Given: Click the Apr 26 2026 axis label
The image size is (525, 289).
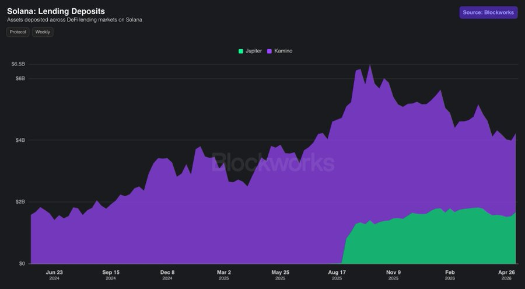Looking at the screenshot, I should tap(506, 275).
